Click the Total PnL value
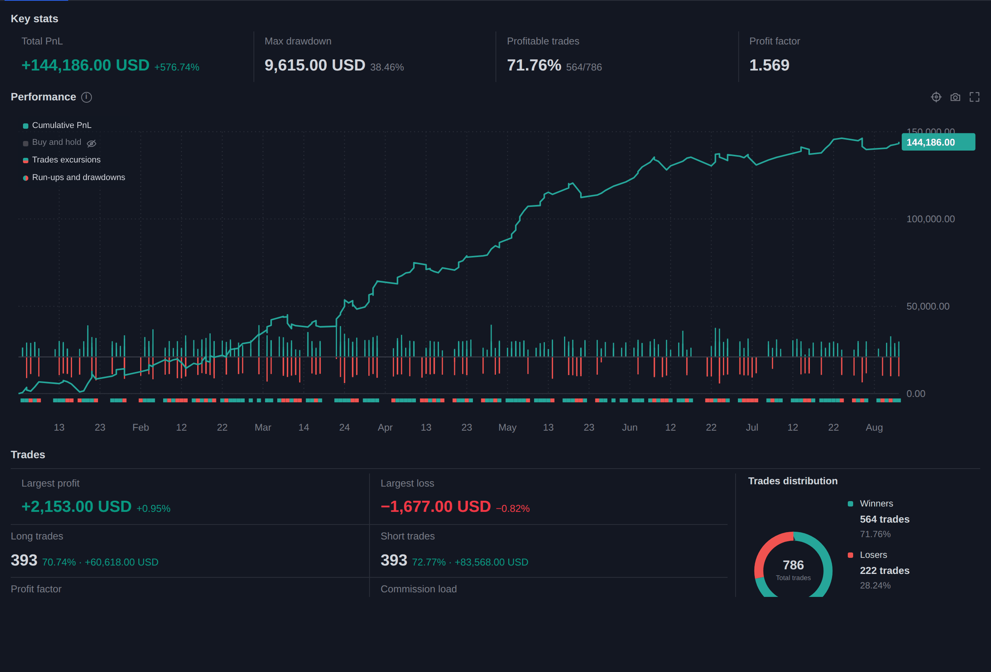This screenshot has height=672, width=991. [85, 65]
